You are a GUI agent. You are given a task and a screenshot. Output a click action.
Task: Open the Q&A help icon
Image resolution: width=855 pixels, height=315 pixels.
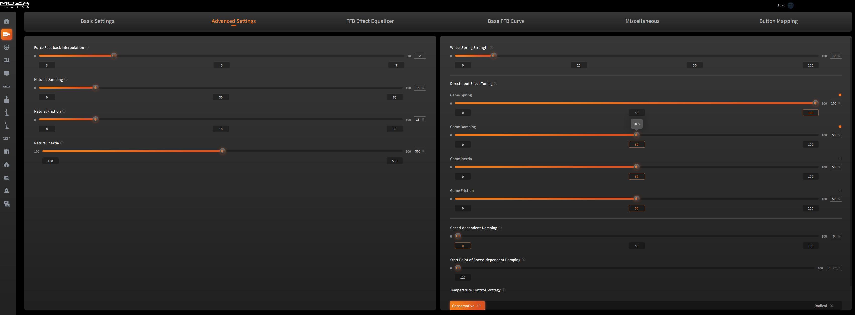[6, 204]
